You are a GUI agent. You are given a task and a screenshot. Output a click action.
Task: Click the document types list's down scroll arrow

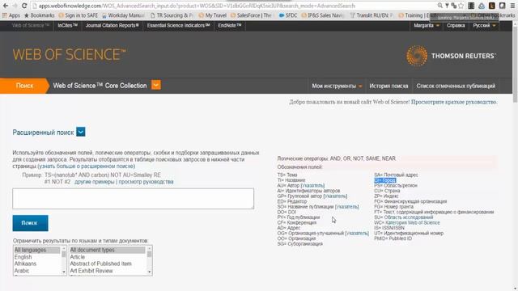(149, 272)
